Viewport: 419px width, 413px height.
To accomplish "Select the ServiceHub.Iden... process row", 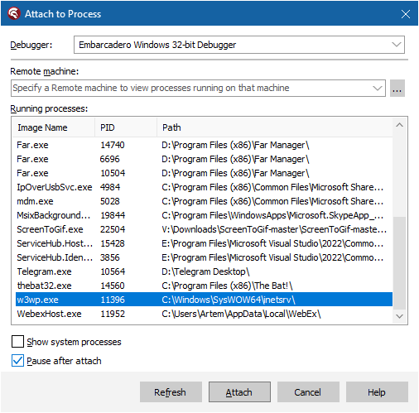I will pos(204,257).
